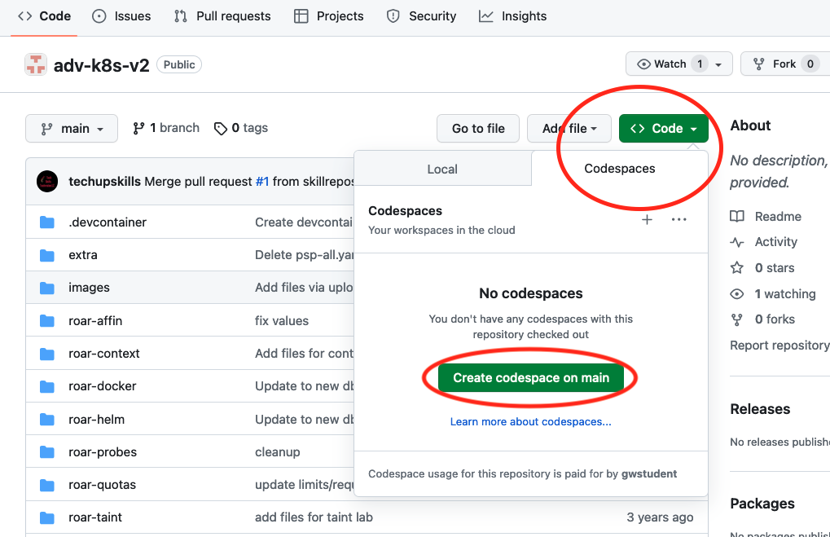This screenshot has width=830, height=537.
Task: View the Insights tab
Action: pyautogui.click(x=512, y=15)
